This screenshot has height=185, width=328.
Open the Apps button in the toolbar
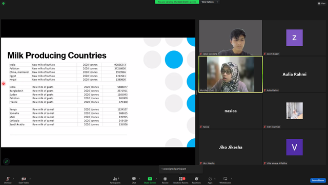pos(210,180)
